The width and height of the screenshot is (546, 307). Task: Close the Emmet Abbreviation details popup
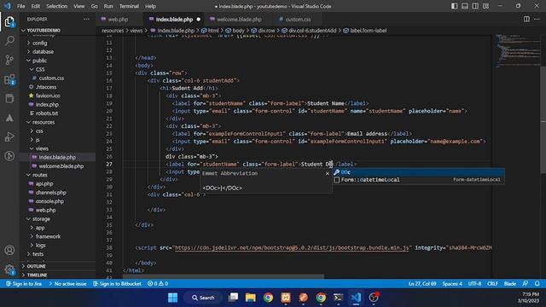328,173
